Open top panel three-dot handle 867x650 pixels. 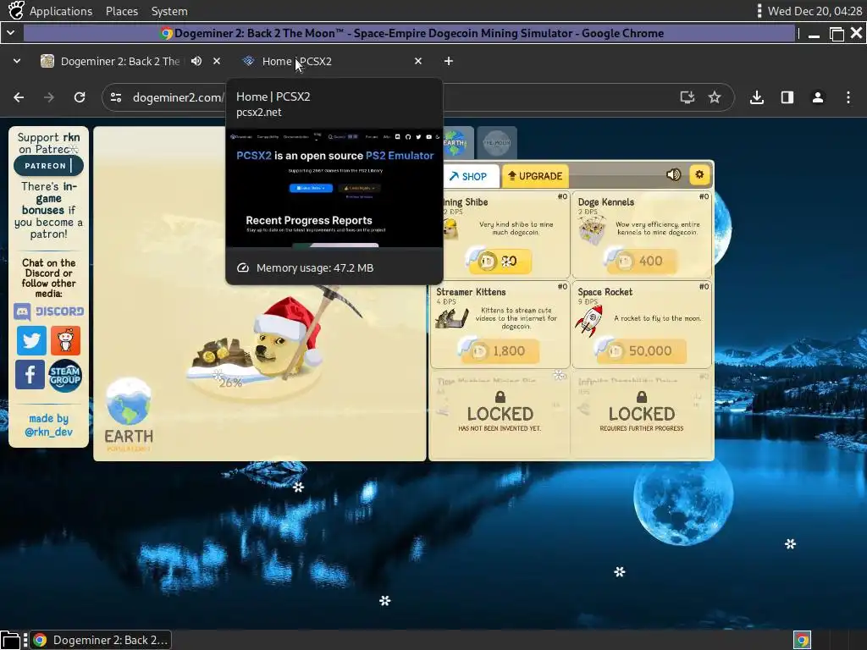759,11
